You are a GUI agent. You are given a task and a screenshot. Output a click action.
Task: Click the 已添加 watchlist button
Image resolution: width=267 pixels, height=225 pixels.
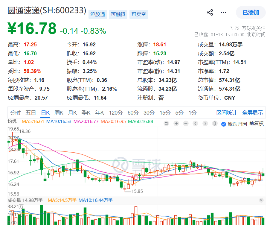[x=251, y=13]
